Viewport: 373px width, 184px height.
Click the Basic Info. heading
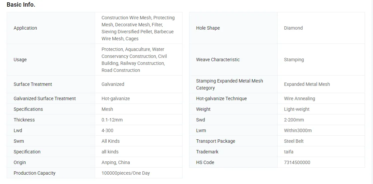tap(21, 5)
